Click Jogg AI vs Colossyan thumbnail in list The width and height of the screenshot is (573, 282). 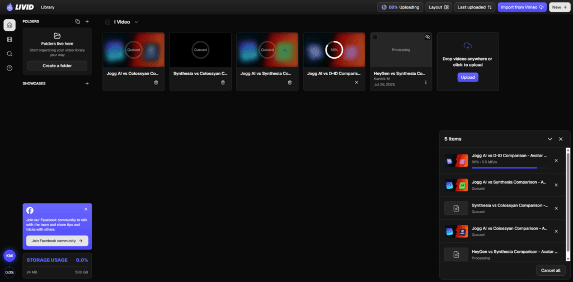(x=456, y=231)
